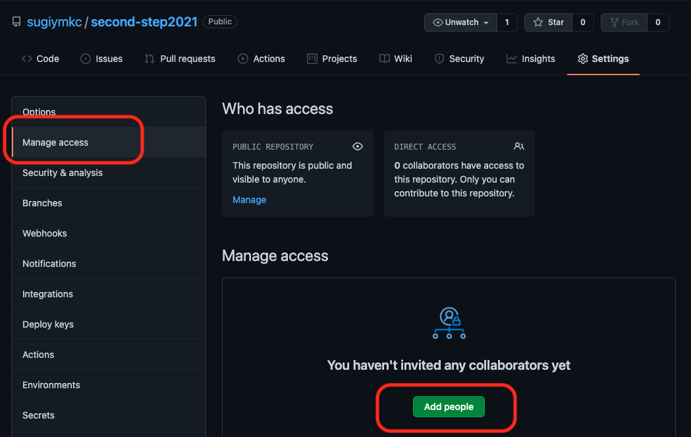Click the repository book icon beside sugiymkc
Image resolution: width=691 pixels, height=437 pixels.
tap(16, 22)
